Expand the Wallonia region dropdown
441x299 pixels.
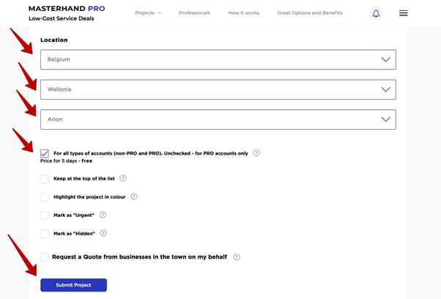[x=218, y=89]
